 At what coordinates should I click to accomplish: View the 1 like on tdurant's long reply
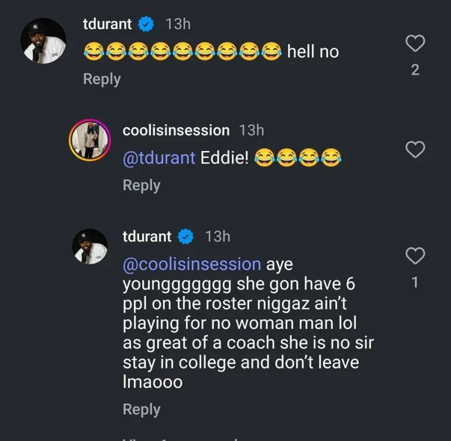click(x=415, y=282)
